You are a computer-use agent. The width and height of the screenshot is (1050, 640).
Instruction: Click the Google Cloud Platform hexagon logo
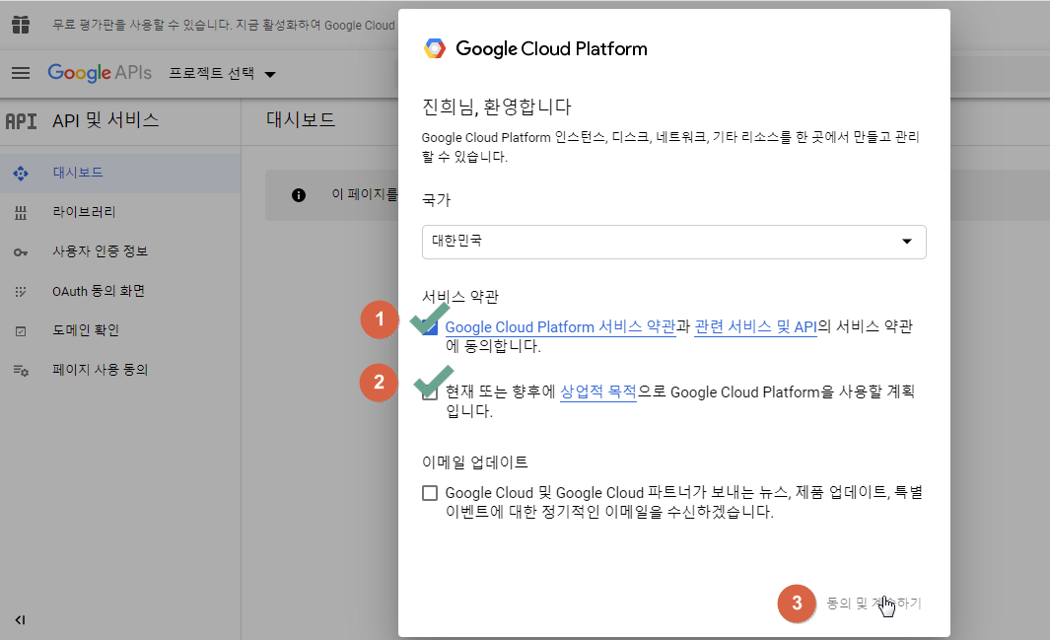435,48
